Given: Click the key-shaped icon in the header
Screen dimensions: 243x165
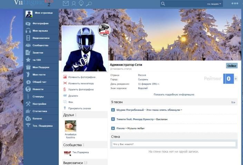Looking at the screenshot, I should 89,4.
